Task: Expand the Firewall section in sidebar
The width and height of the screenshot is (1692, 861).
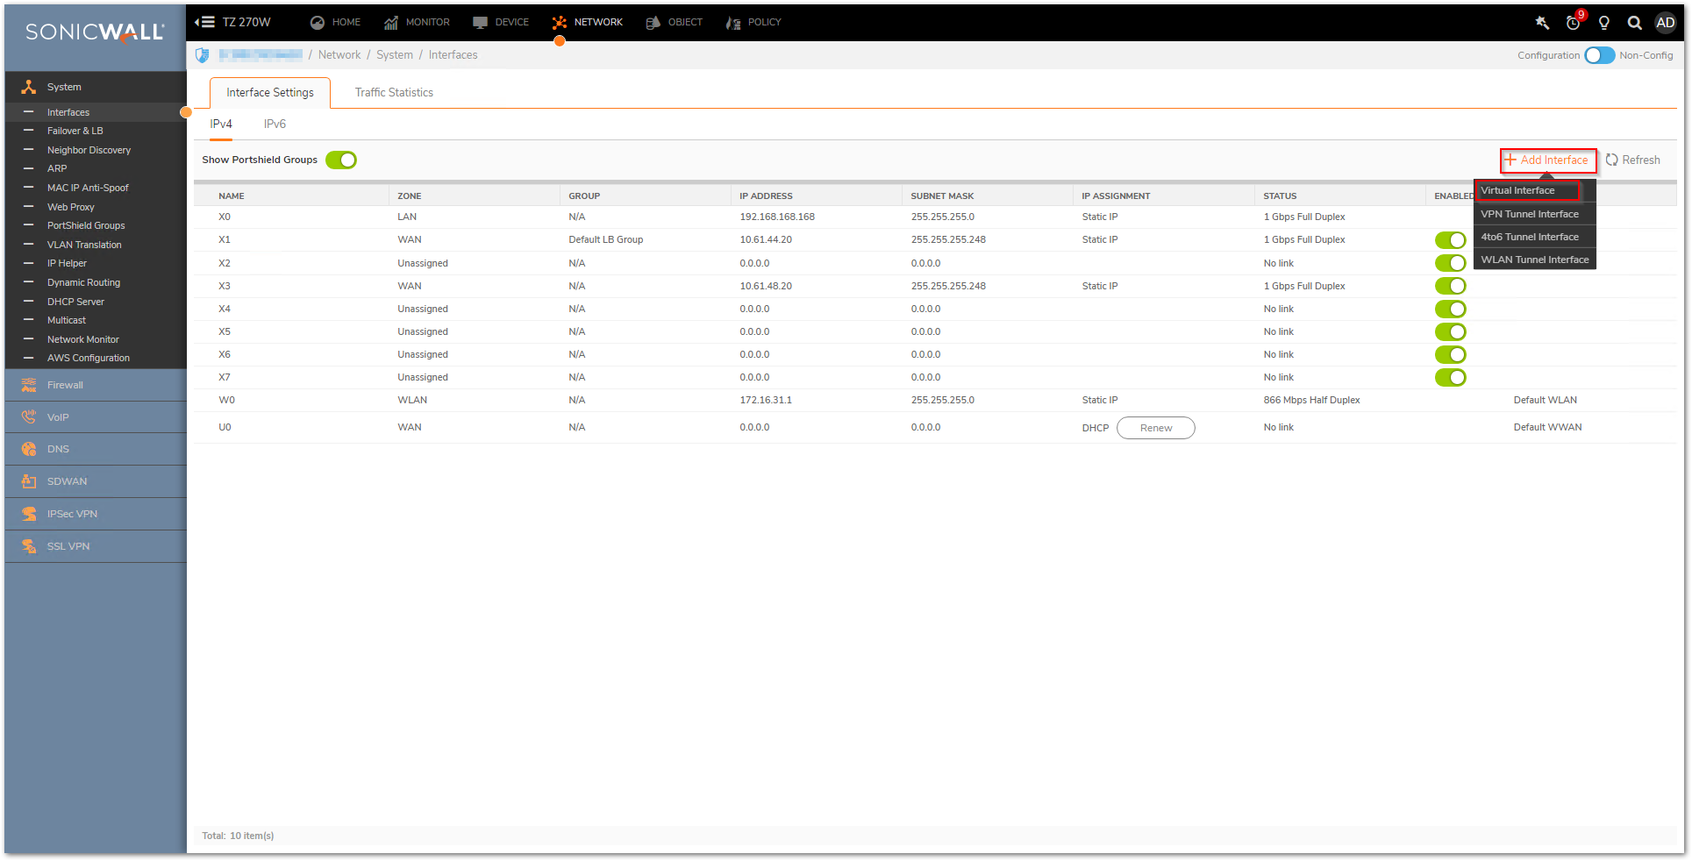Action: pos(65,385)
